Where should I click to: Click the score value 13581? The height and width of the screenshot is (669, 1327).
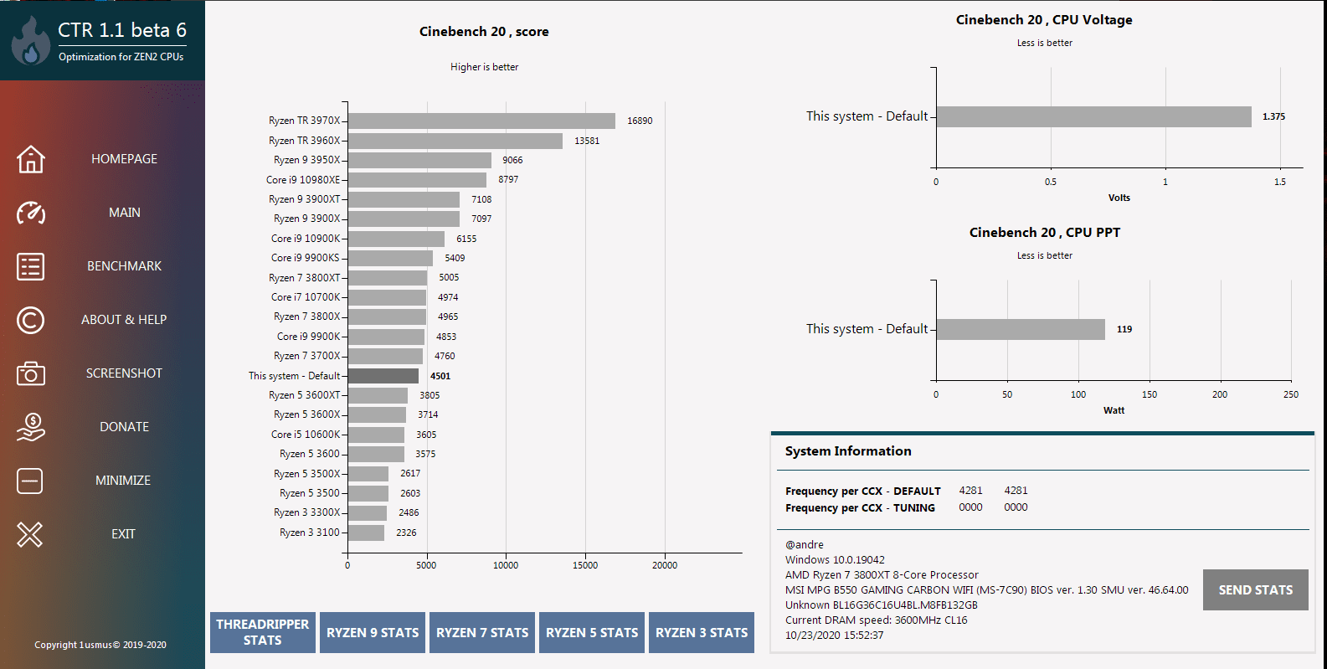pos(587,141)
